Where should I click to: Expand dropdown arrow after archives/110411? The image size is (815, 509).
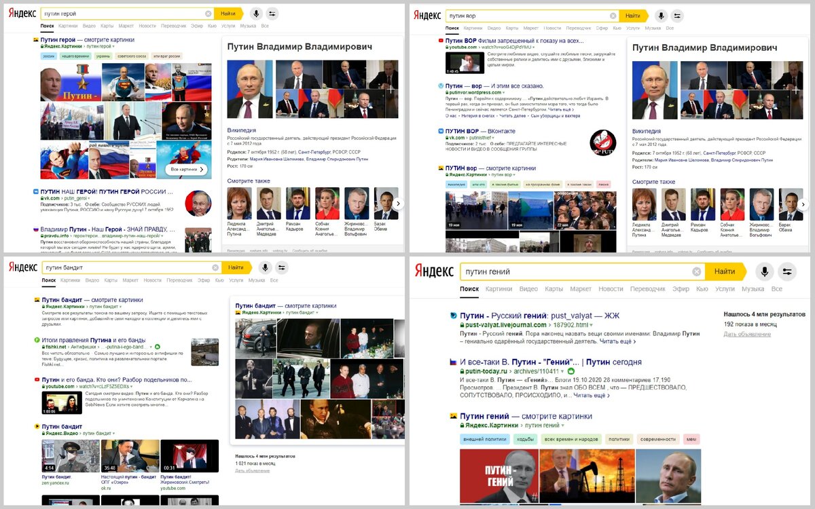coord(563,372)
